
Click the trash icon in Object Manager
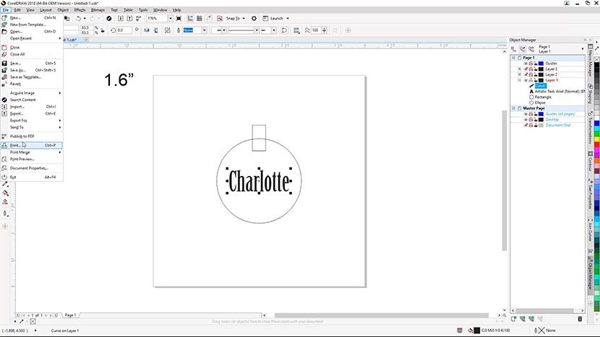579,318
